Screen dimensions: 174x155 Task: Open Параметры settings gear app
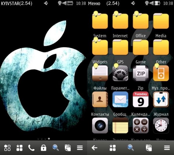[x=120, y=73]
